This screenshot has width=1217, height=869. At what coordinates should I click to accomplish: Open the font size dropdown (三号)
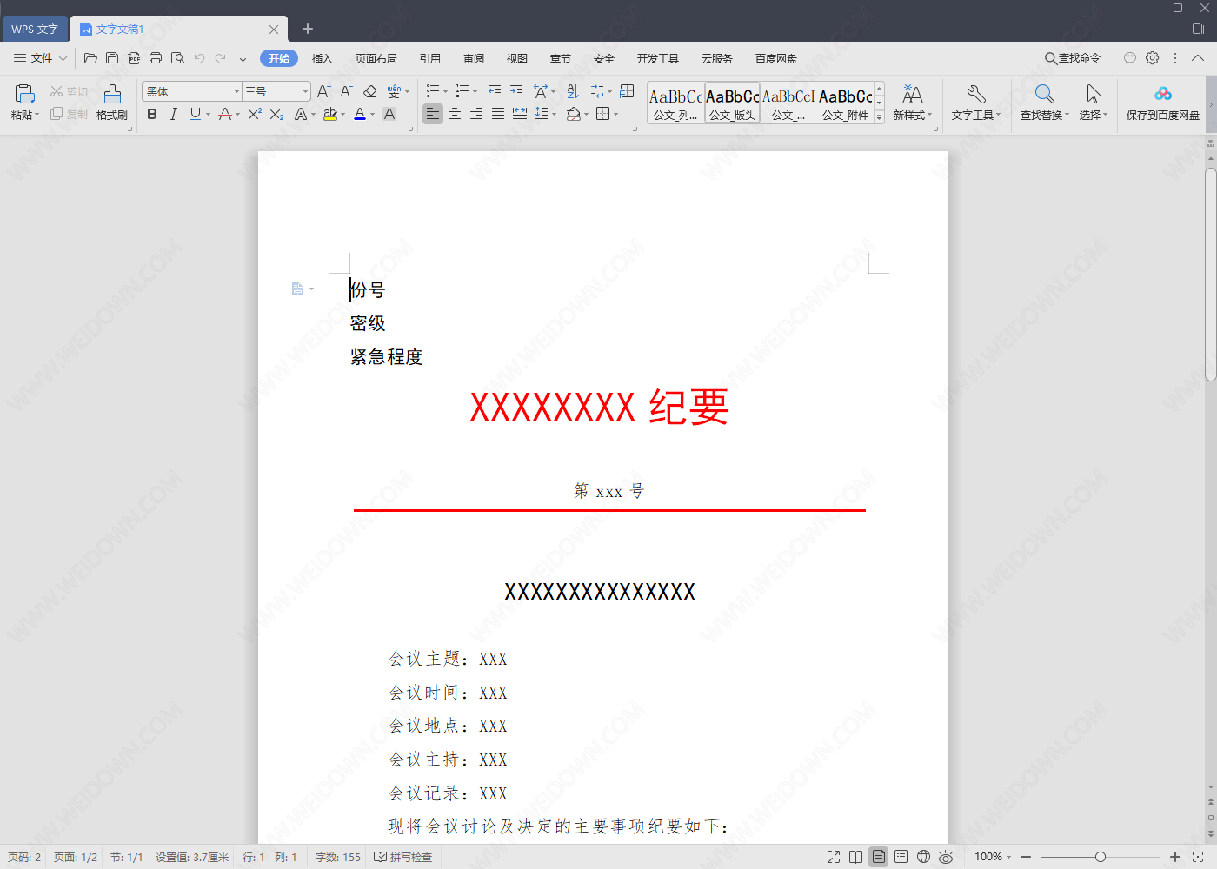click(x=305, y=91)
